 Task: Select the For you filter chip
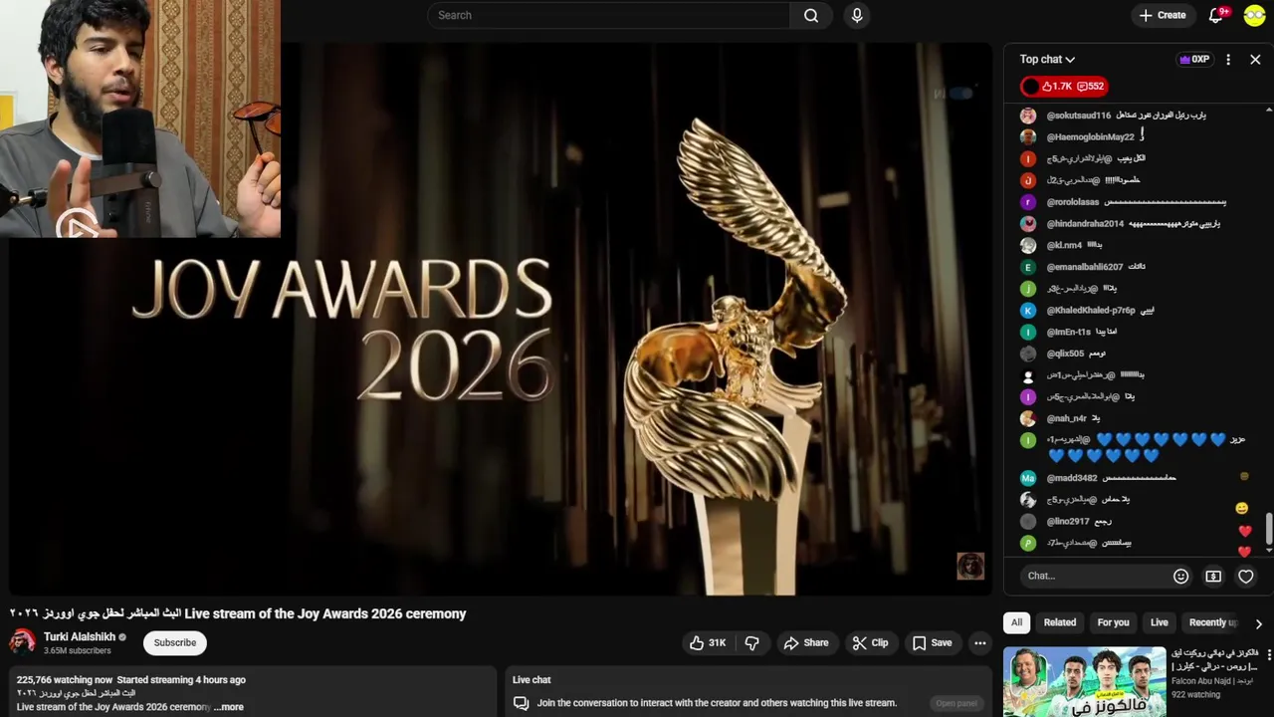pos(1113,622)
